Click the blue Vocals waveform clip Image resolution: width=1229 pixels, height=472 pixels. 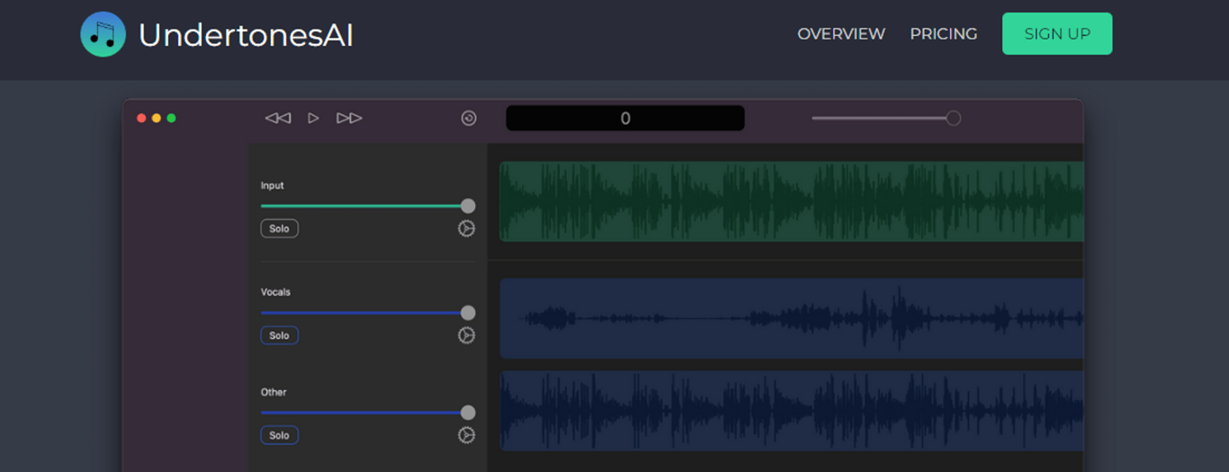coord(792,318)
